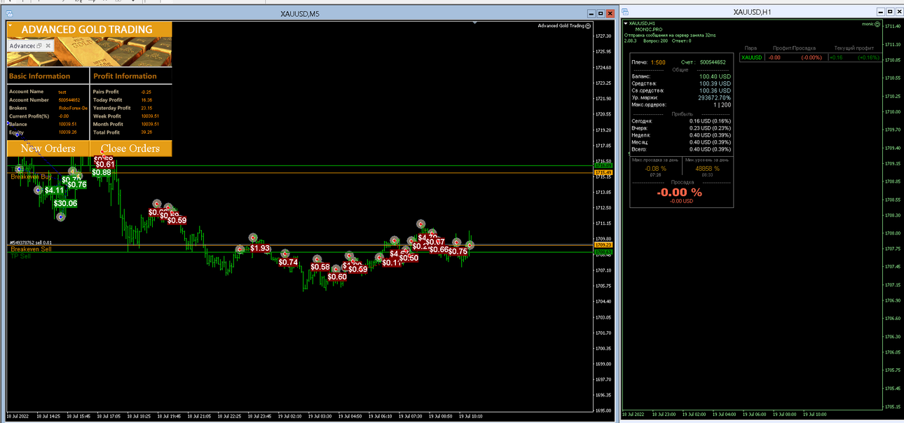Open XAUUSD,M5 chart window system icon
This screenshot has height=423, width=904.
coord(10,13)
